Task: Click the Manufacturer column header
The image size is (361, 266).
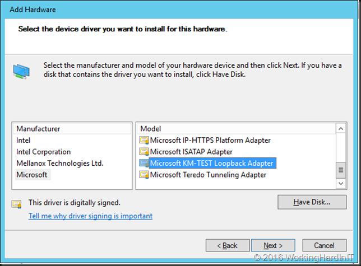Action: pyautogui.click(x=72, y=129)
